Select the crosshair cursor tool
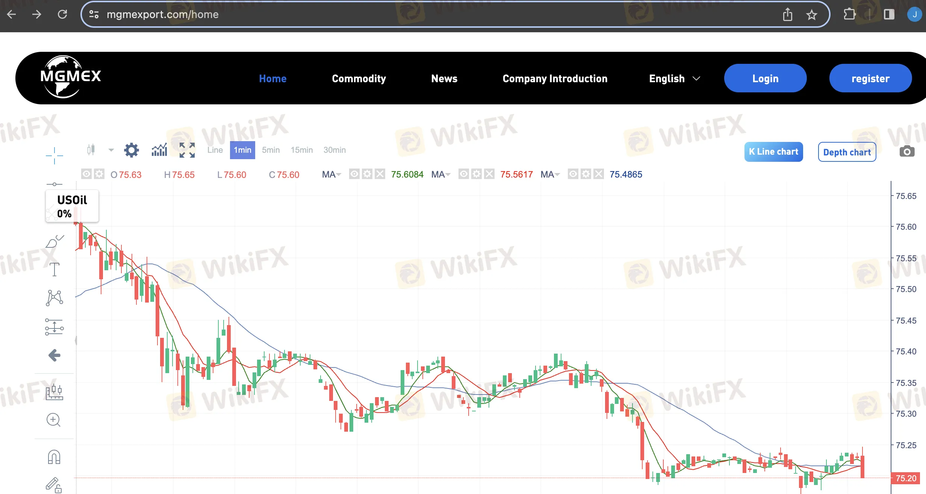Viewport: 926px width, 494px height. [x=54, y=155]
